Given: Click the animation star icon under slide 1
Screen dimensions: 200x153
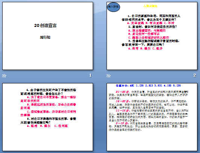Looking at the screenshot, I should (x=4, y=76).
